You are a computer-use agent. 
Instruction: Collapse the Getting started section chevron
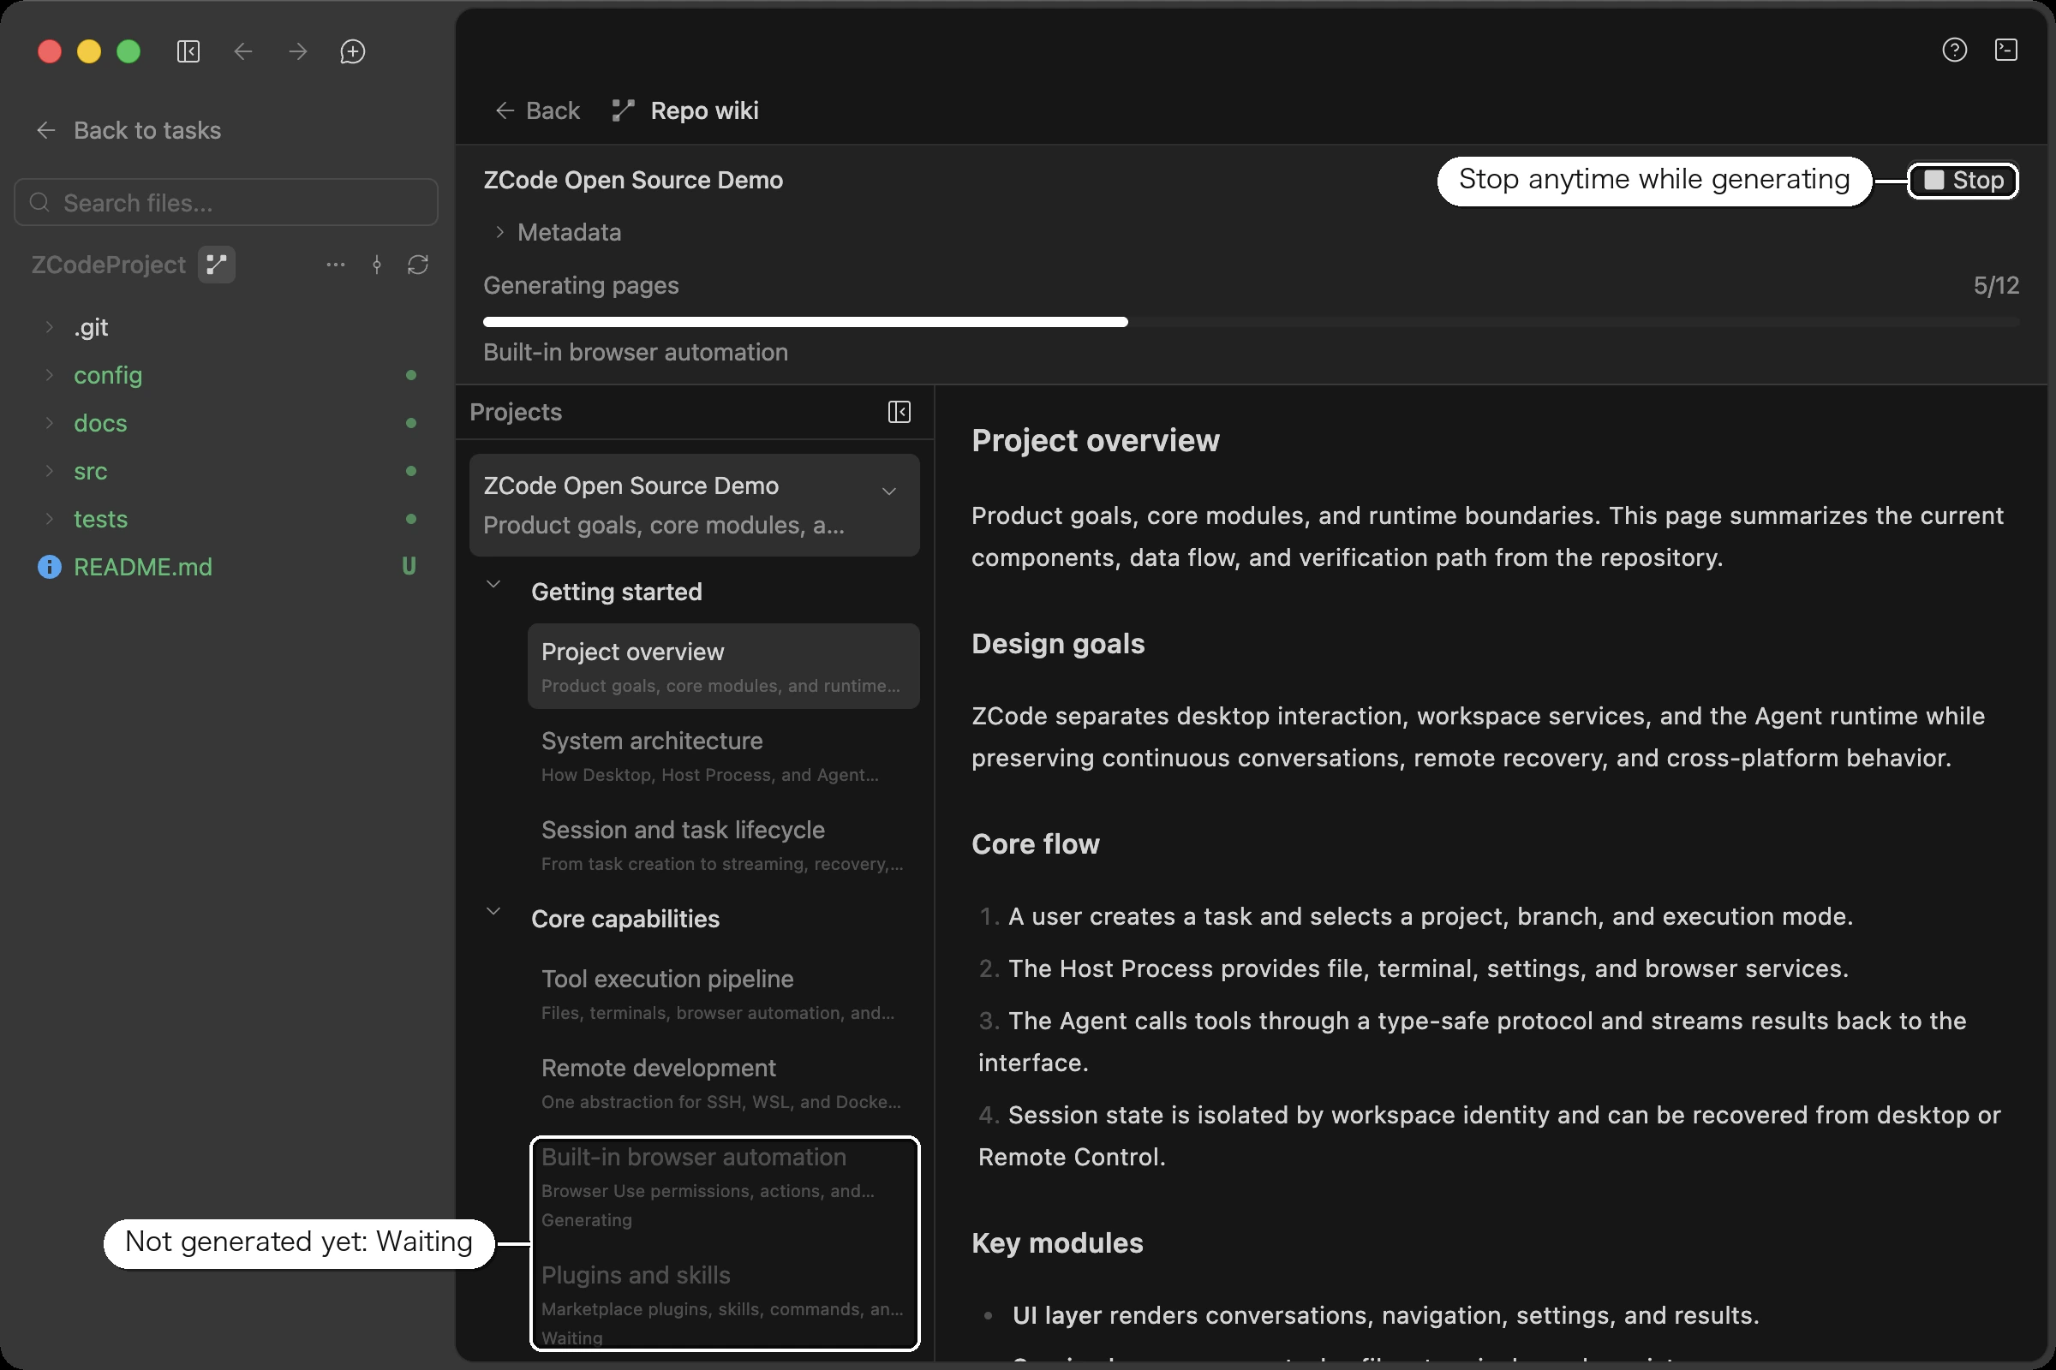(493, 584)
